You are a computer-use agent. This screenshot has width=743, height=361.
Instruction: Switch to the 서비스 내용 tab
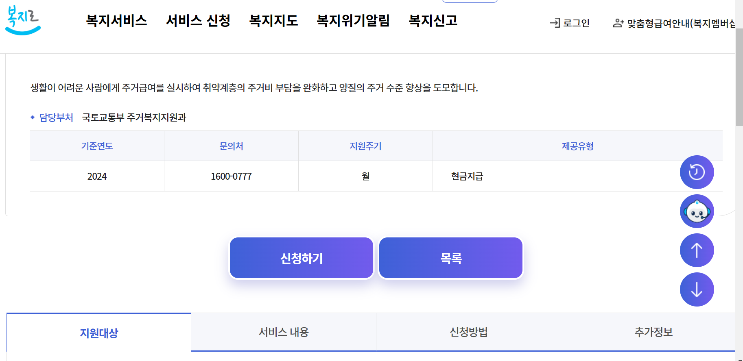(x=284, y=332)
